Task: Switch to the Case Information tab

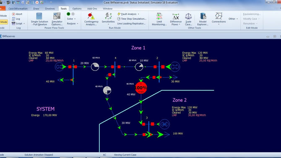Action: coord(18,9)
